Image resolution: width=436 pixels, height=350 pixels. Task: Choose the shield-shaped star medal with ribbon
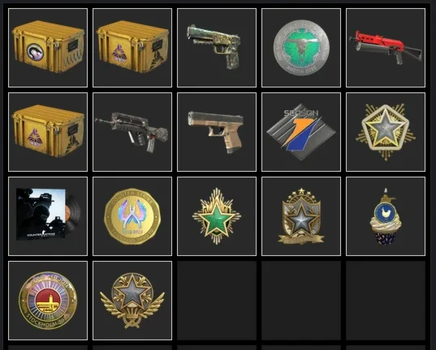tap(301, 216)
